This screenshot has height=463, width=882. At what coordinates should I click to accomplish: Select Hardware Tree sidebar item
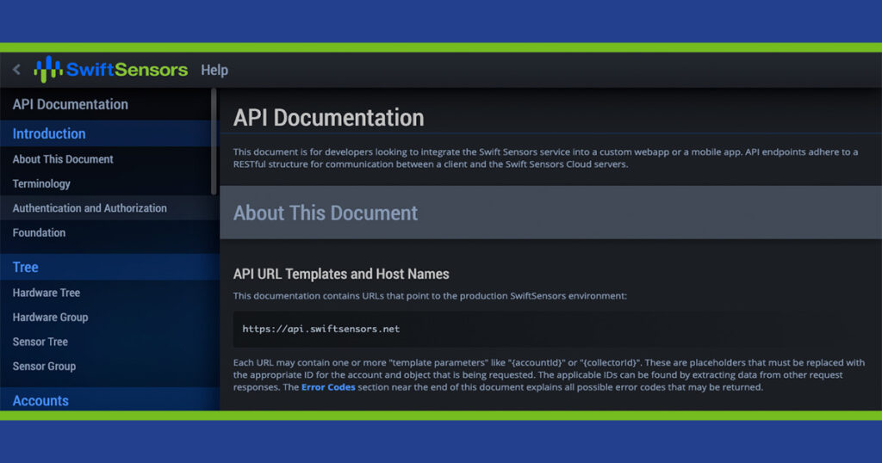tap(47, 293)
